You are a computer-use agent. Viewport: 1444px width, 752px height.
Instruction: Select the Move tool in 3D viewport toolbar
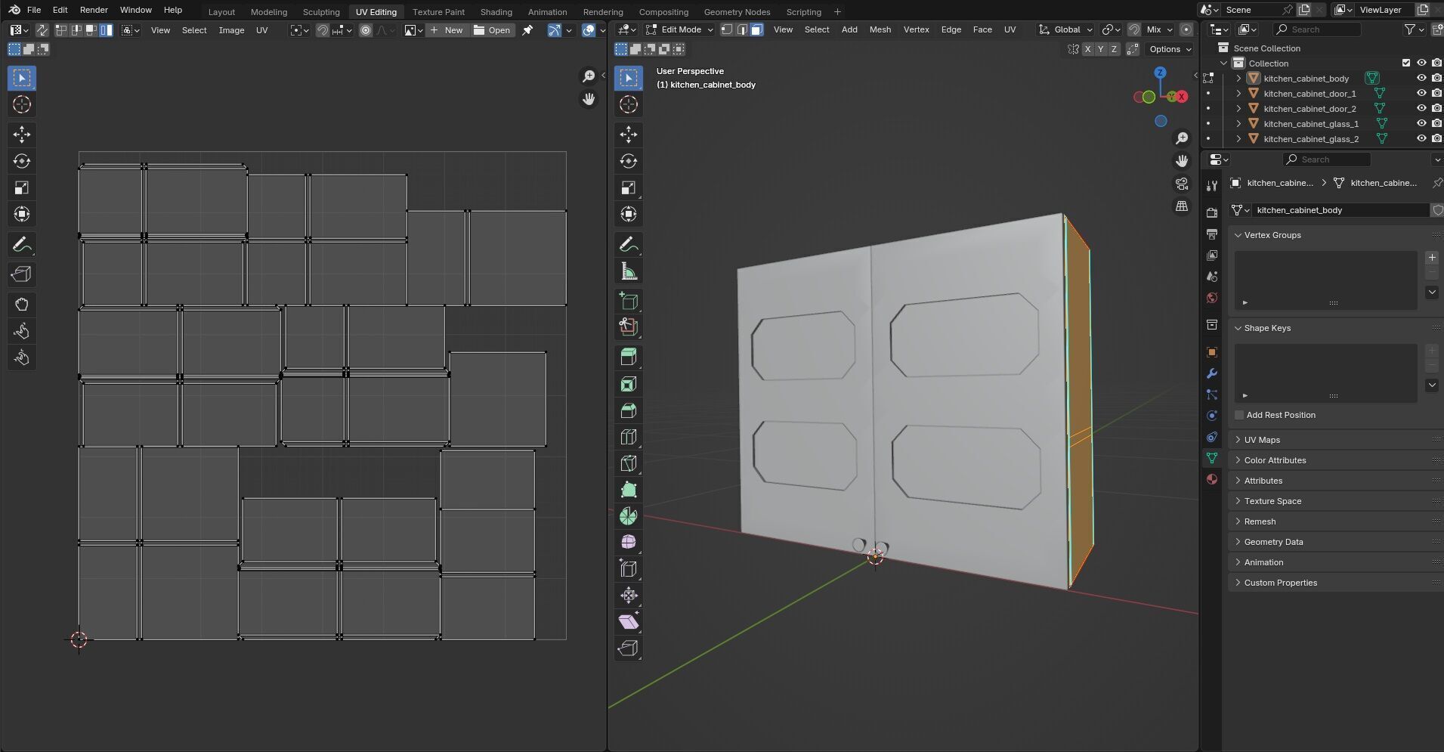pos(628,135)
